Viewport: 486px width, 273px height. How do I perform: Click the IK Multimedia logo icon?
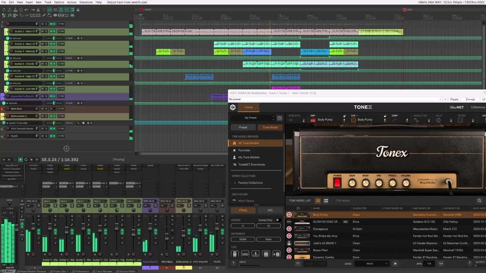click(233, 107)
